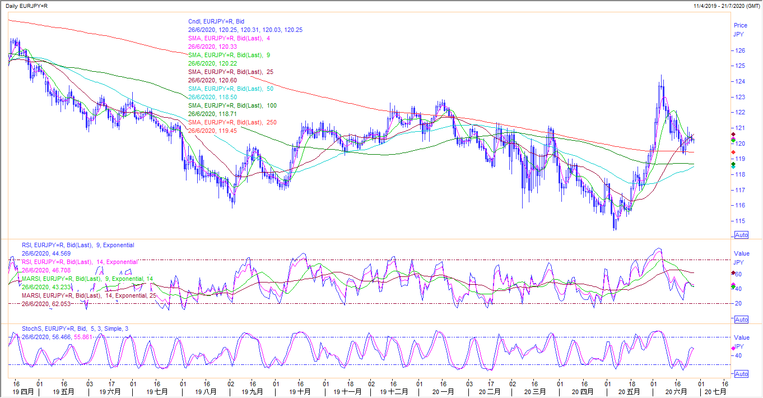Viewport: 763px width, 398px height.
Task: Click the dark red MARSI diamond marker on the RSI axis
Action: [733, 273]
